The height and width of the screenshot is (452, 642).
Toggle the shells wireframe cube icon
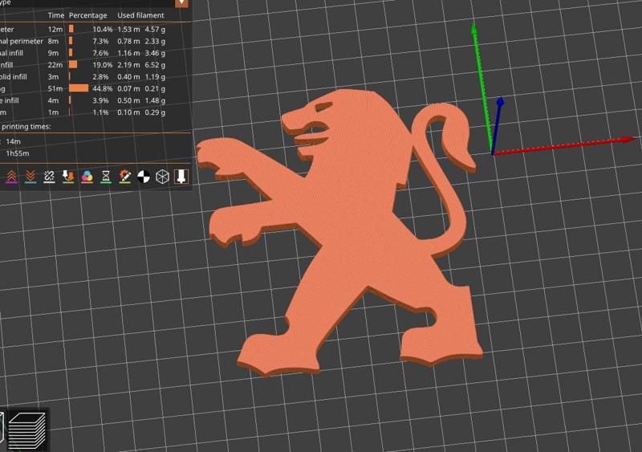[x=163, y=177]
